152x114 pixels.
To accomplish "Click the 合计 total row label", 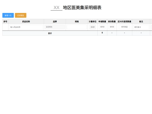I will pyautogui.click(x=50, y=33).
